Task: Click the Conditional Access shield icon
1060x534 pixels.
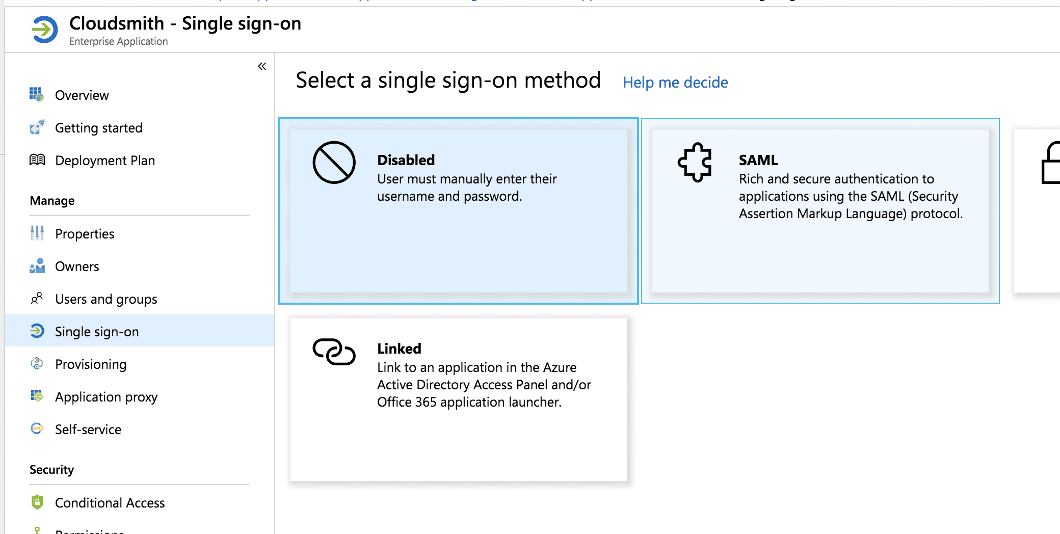Action: (37, 502)
